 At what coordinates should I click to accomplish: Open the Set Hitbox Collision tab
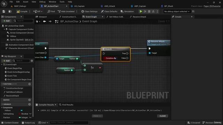pos(116,17)
